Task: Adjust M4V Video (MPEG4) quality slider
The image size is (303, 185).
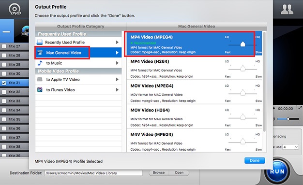Action: click(x=242, y=142)
